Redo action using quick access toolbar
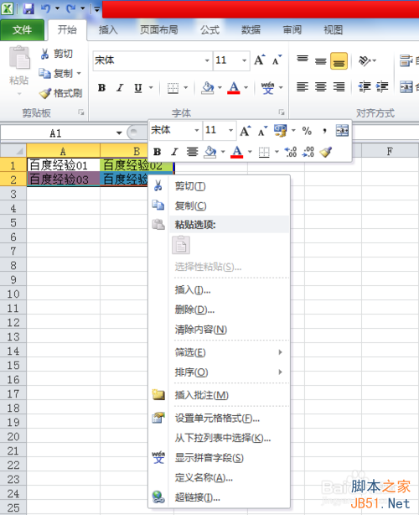Image resolution: width=419 pixels, height=515 pixels. tap(71, 8)
